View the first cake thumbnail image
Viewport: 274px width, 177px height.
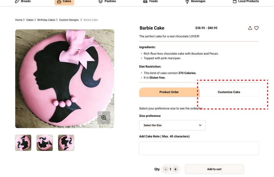(23, 143)
